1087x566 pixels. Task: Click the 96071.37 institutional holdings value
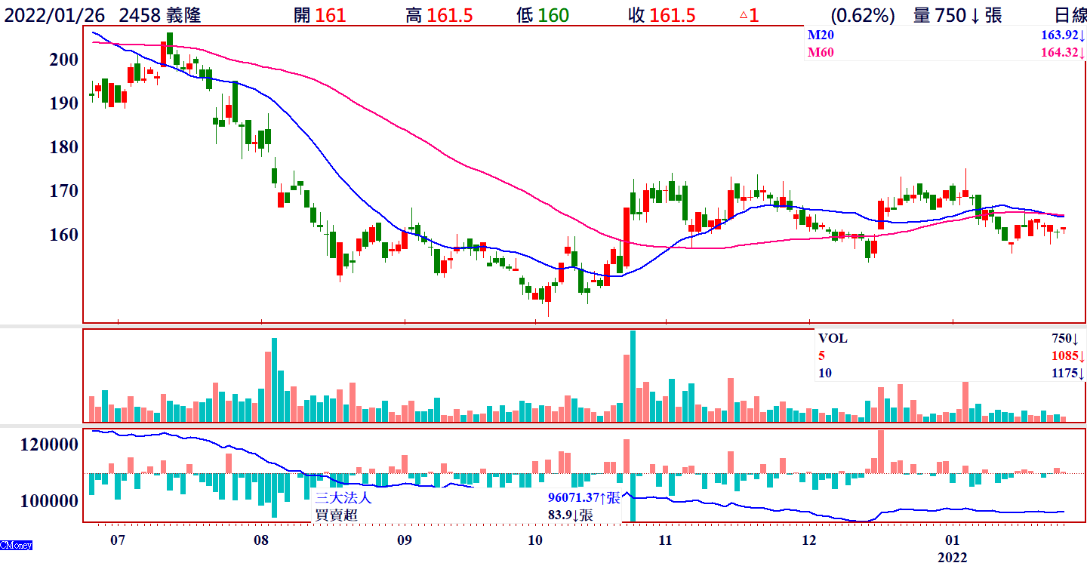pyautogui.click(x=576, y=498)
